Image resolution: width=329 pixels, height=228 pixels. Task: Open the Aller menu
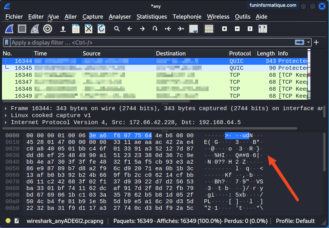point(71,17)
